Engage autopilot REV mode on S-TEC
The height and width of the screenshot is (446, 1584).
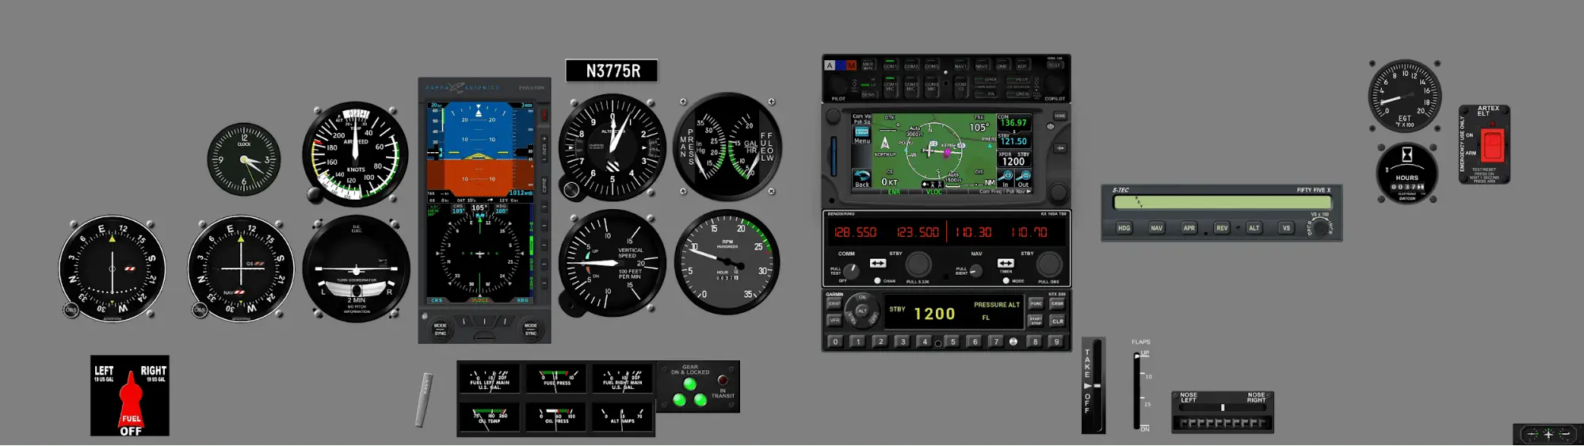pyautogui.click(x=1222, y=228)
